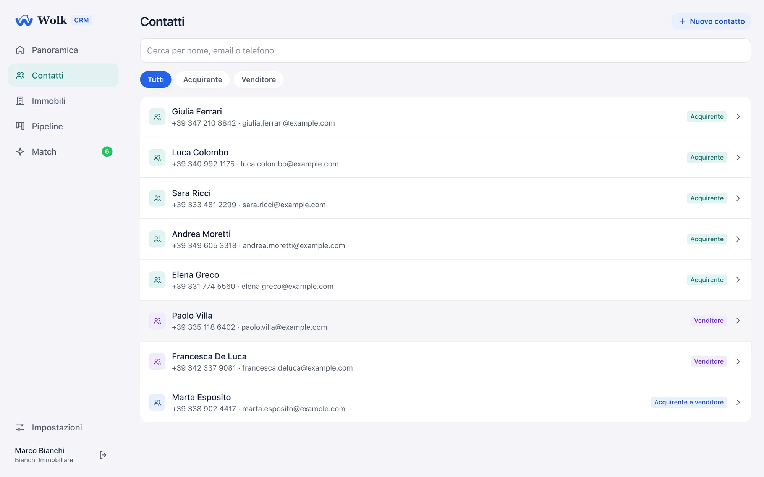Viewport: 764px width, 477px height.
Task: Expand Giulia Ferrari row with chevron
Action: click(x=738, y=117)
